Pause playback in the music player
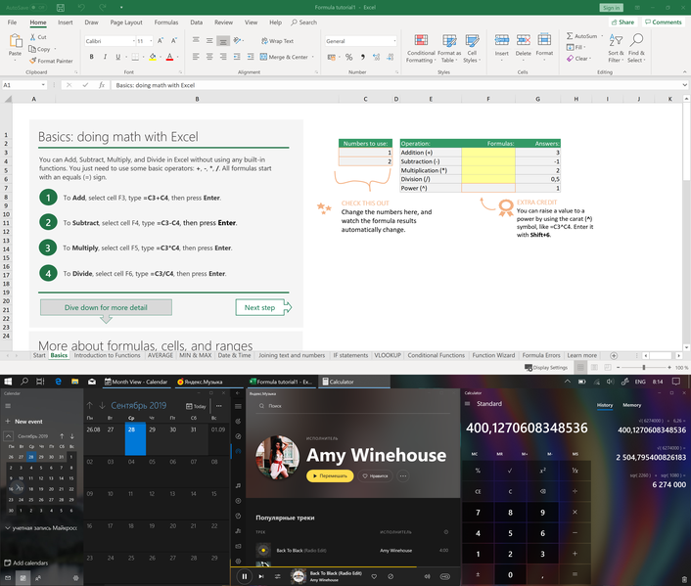 [x=244, y=576]
